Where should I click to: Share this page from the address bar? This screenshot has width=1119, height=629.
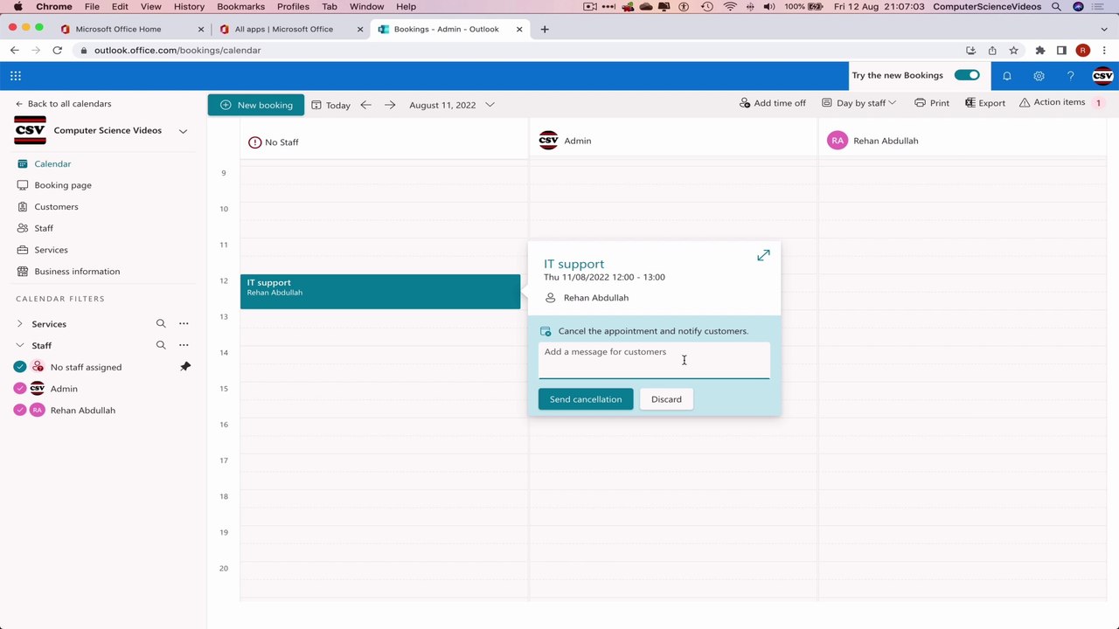tap(992, 51)
